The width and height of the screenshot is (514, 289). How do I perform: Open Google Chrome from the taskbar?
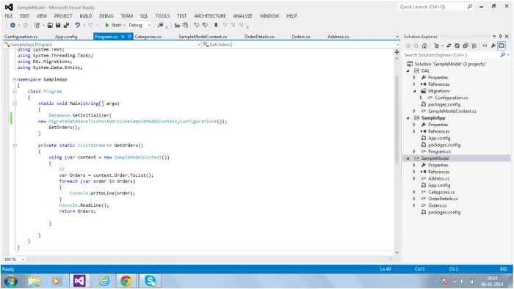126,281
